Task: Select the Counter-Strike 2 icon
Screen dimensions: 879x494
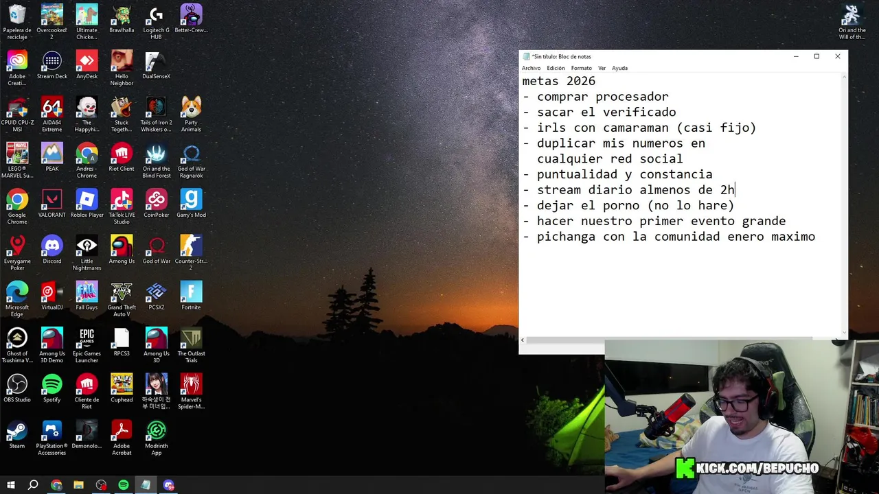Action: (x=191, y=253)
